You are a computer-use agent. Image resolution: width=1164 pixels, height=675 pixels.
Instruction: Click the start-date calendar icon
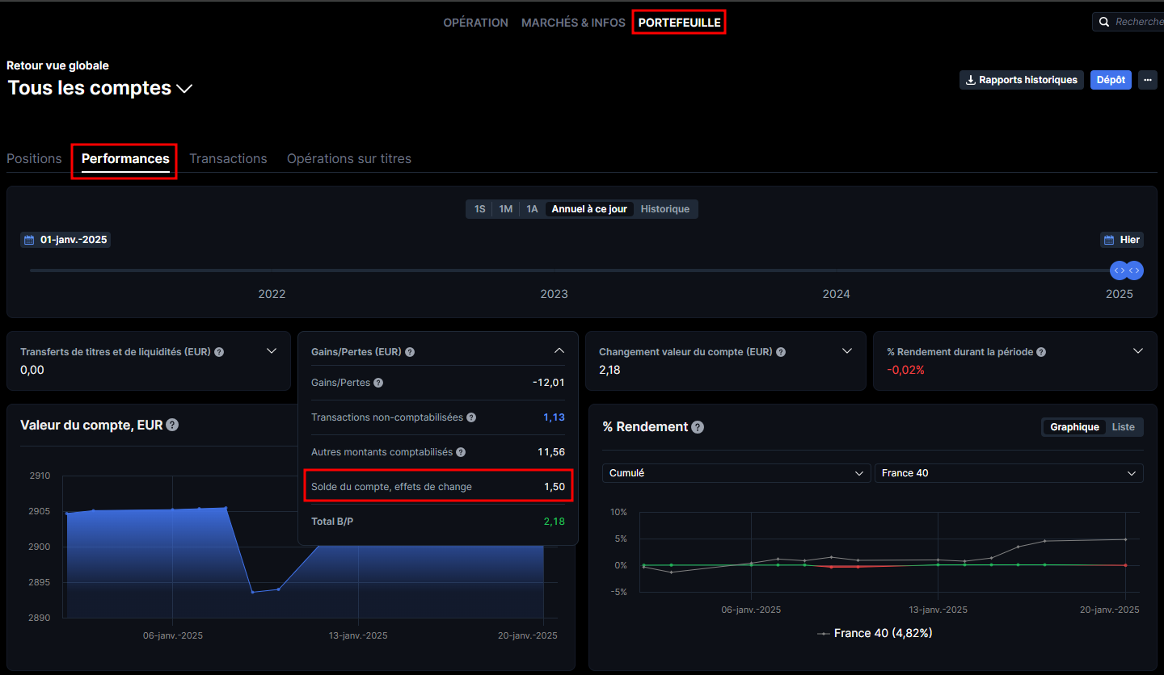coord(29,240)
